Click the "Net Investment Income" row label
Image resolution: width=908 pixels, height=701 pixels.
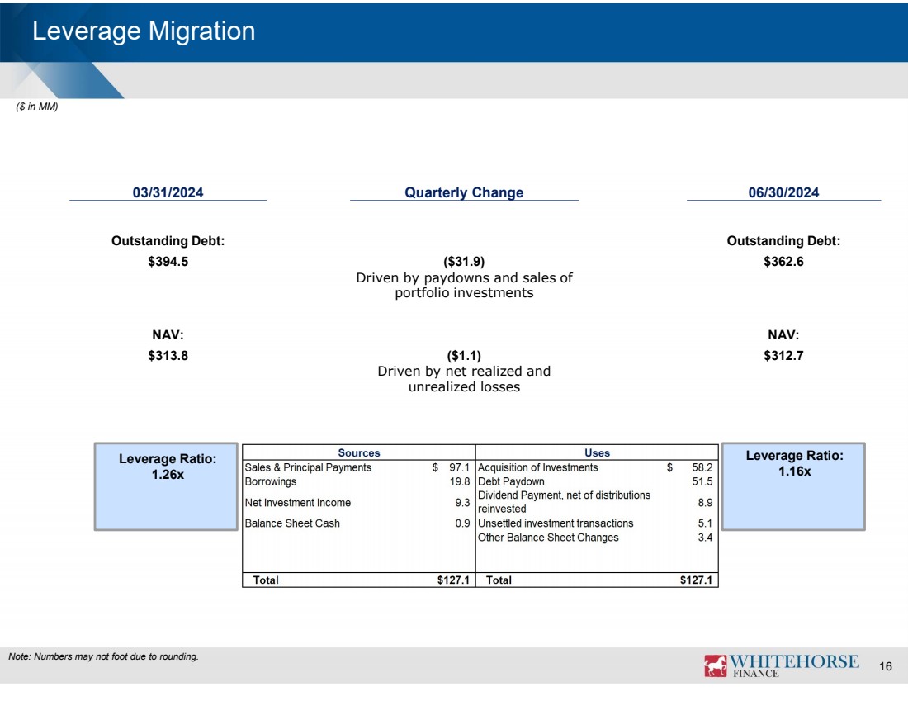coord(298,503)
